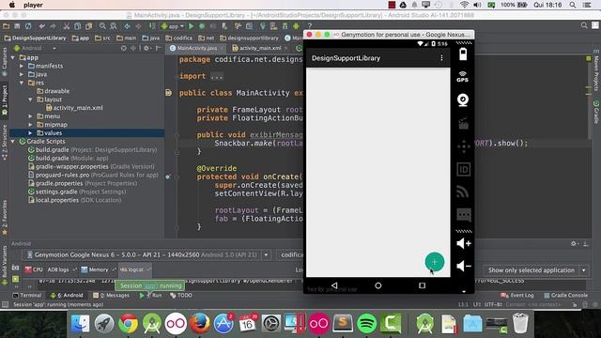Open the 0: Messages tool tab
Screen dimensions: 601x338
(x=112, y=296)
